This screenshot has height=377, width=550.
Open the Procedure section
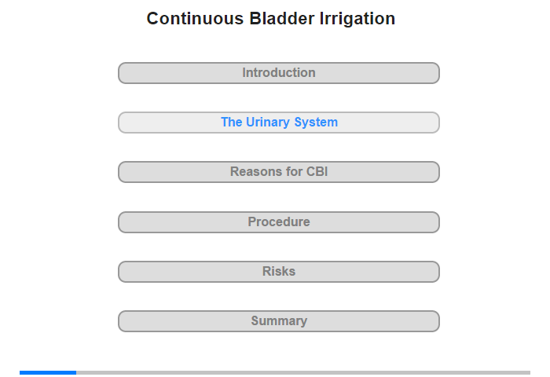point(278,222)
